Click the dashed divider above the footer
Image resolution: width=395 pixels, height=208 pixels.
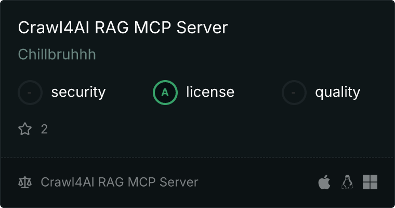[197, 158]
